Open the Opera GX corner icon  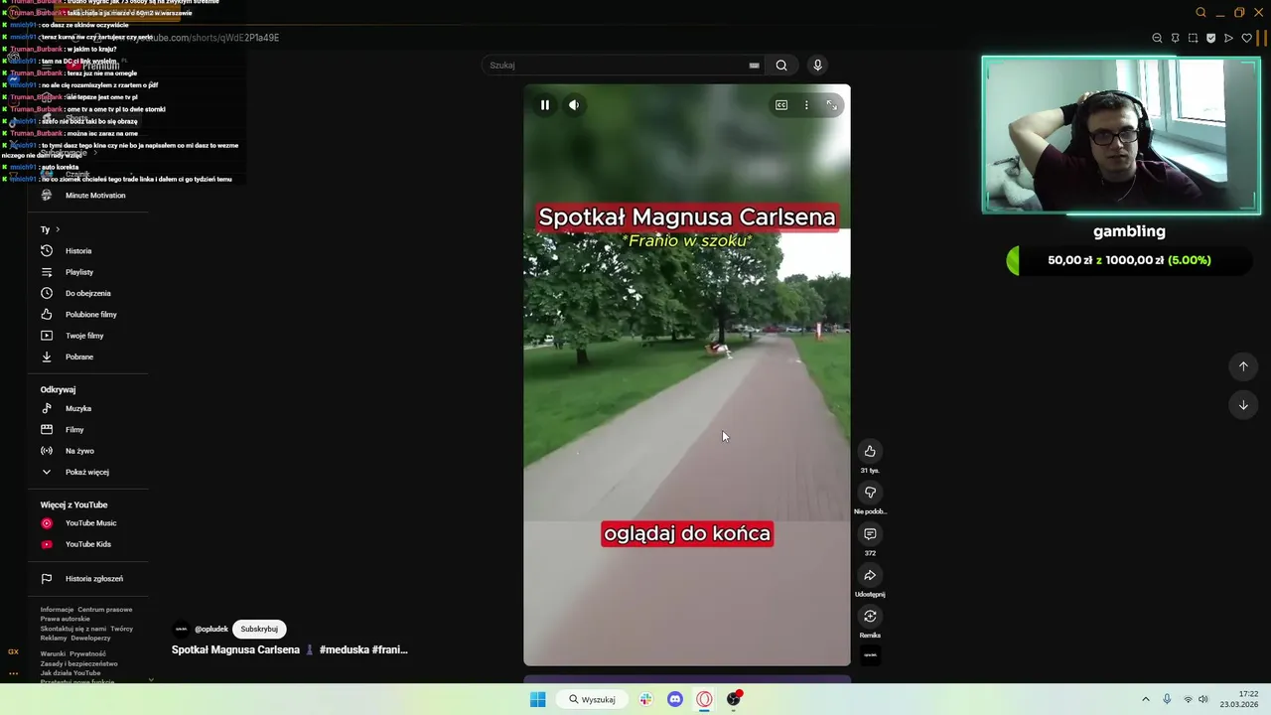pos(13,652)
